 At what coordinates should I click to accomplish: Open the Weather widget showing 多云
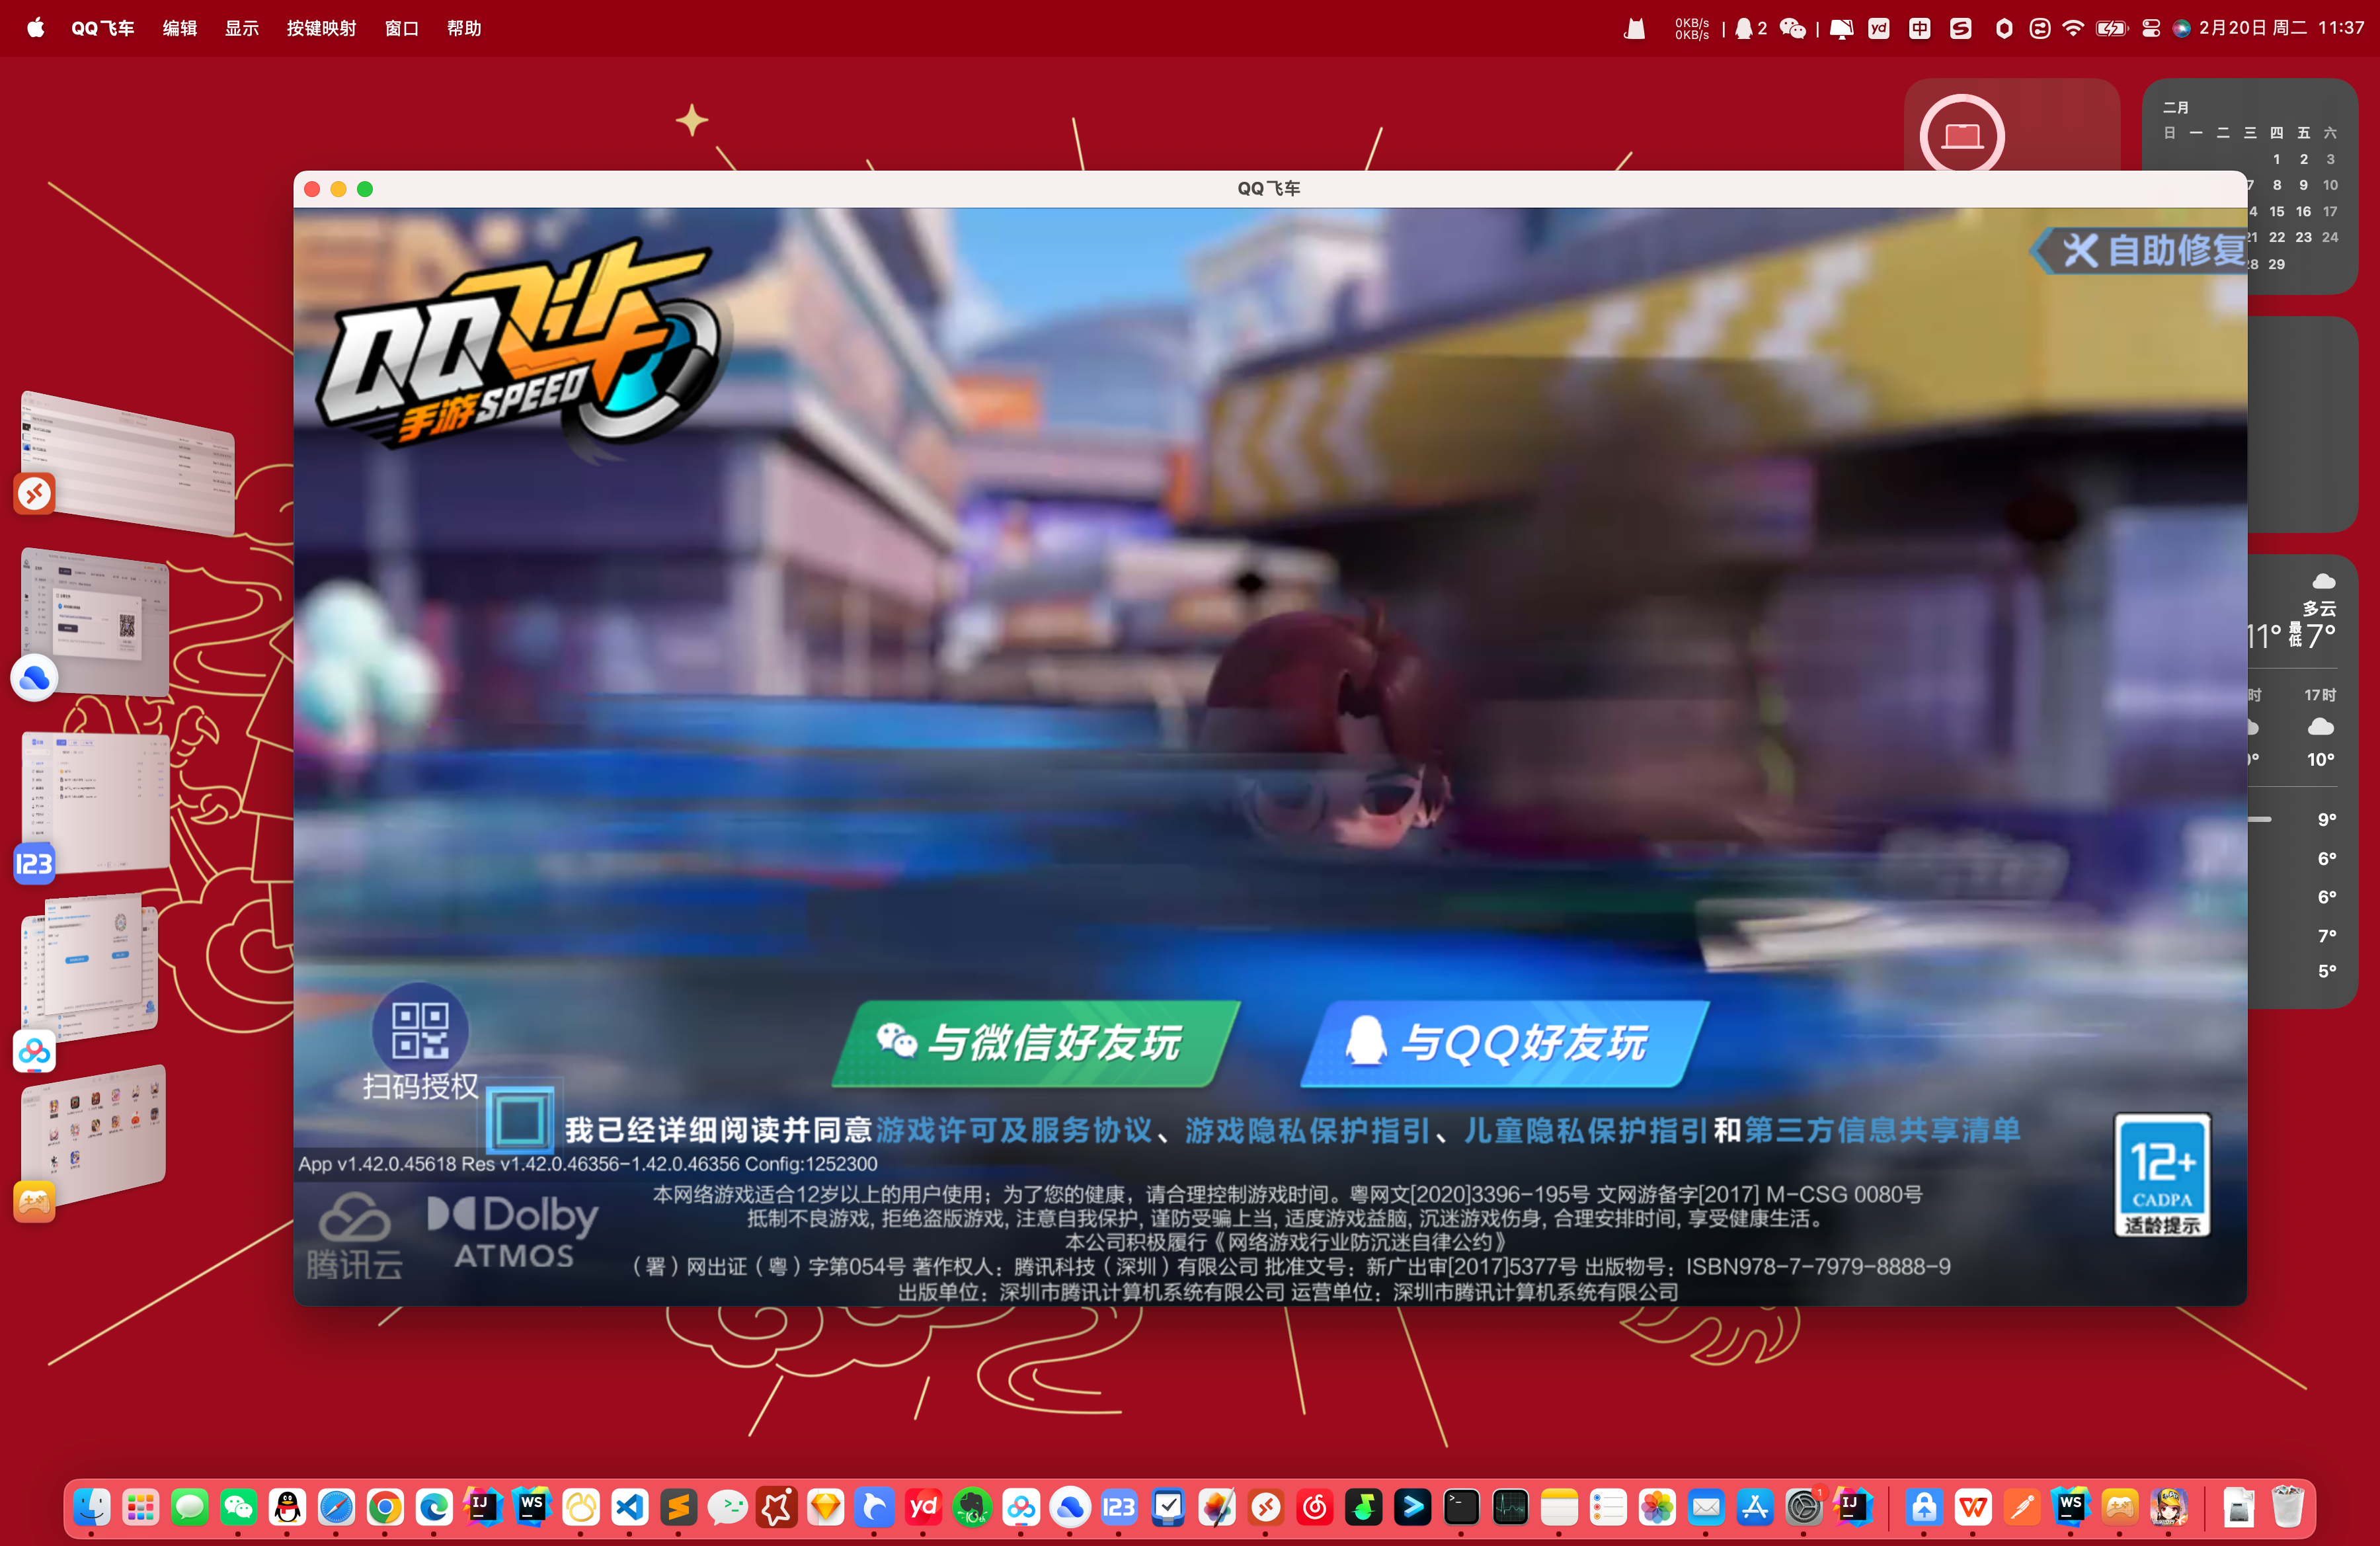click(x=2303, y=781)
